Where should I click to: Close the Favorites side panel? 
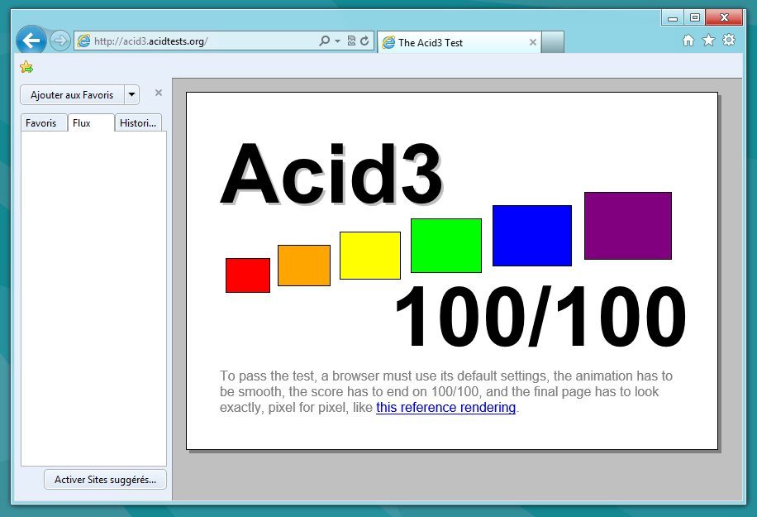159,93
